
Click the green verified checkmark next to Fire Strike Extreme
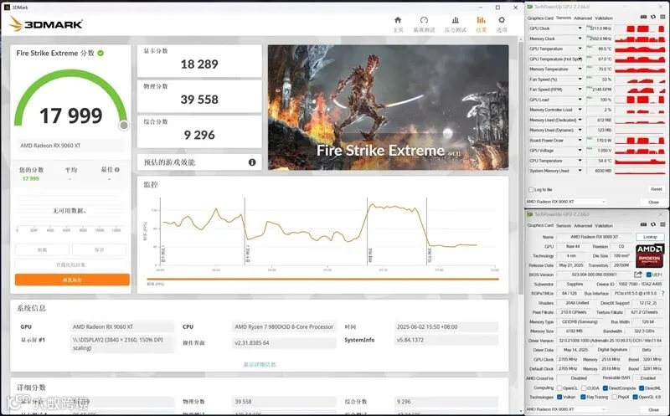pyautogui.click(x=100, y=53)
